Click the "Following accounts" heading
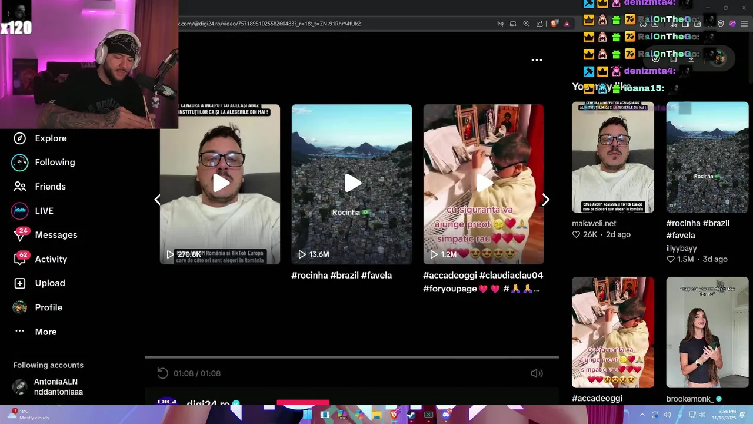Viewport: 753px width, 424px height. pyautogui.click(x=48, y=365)
